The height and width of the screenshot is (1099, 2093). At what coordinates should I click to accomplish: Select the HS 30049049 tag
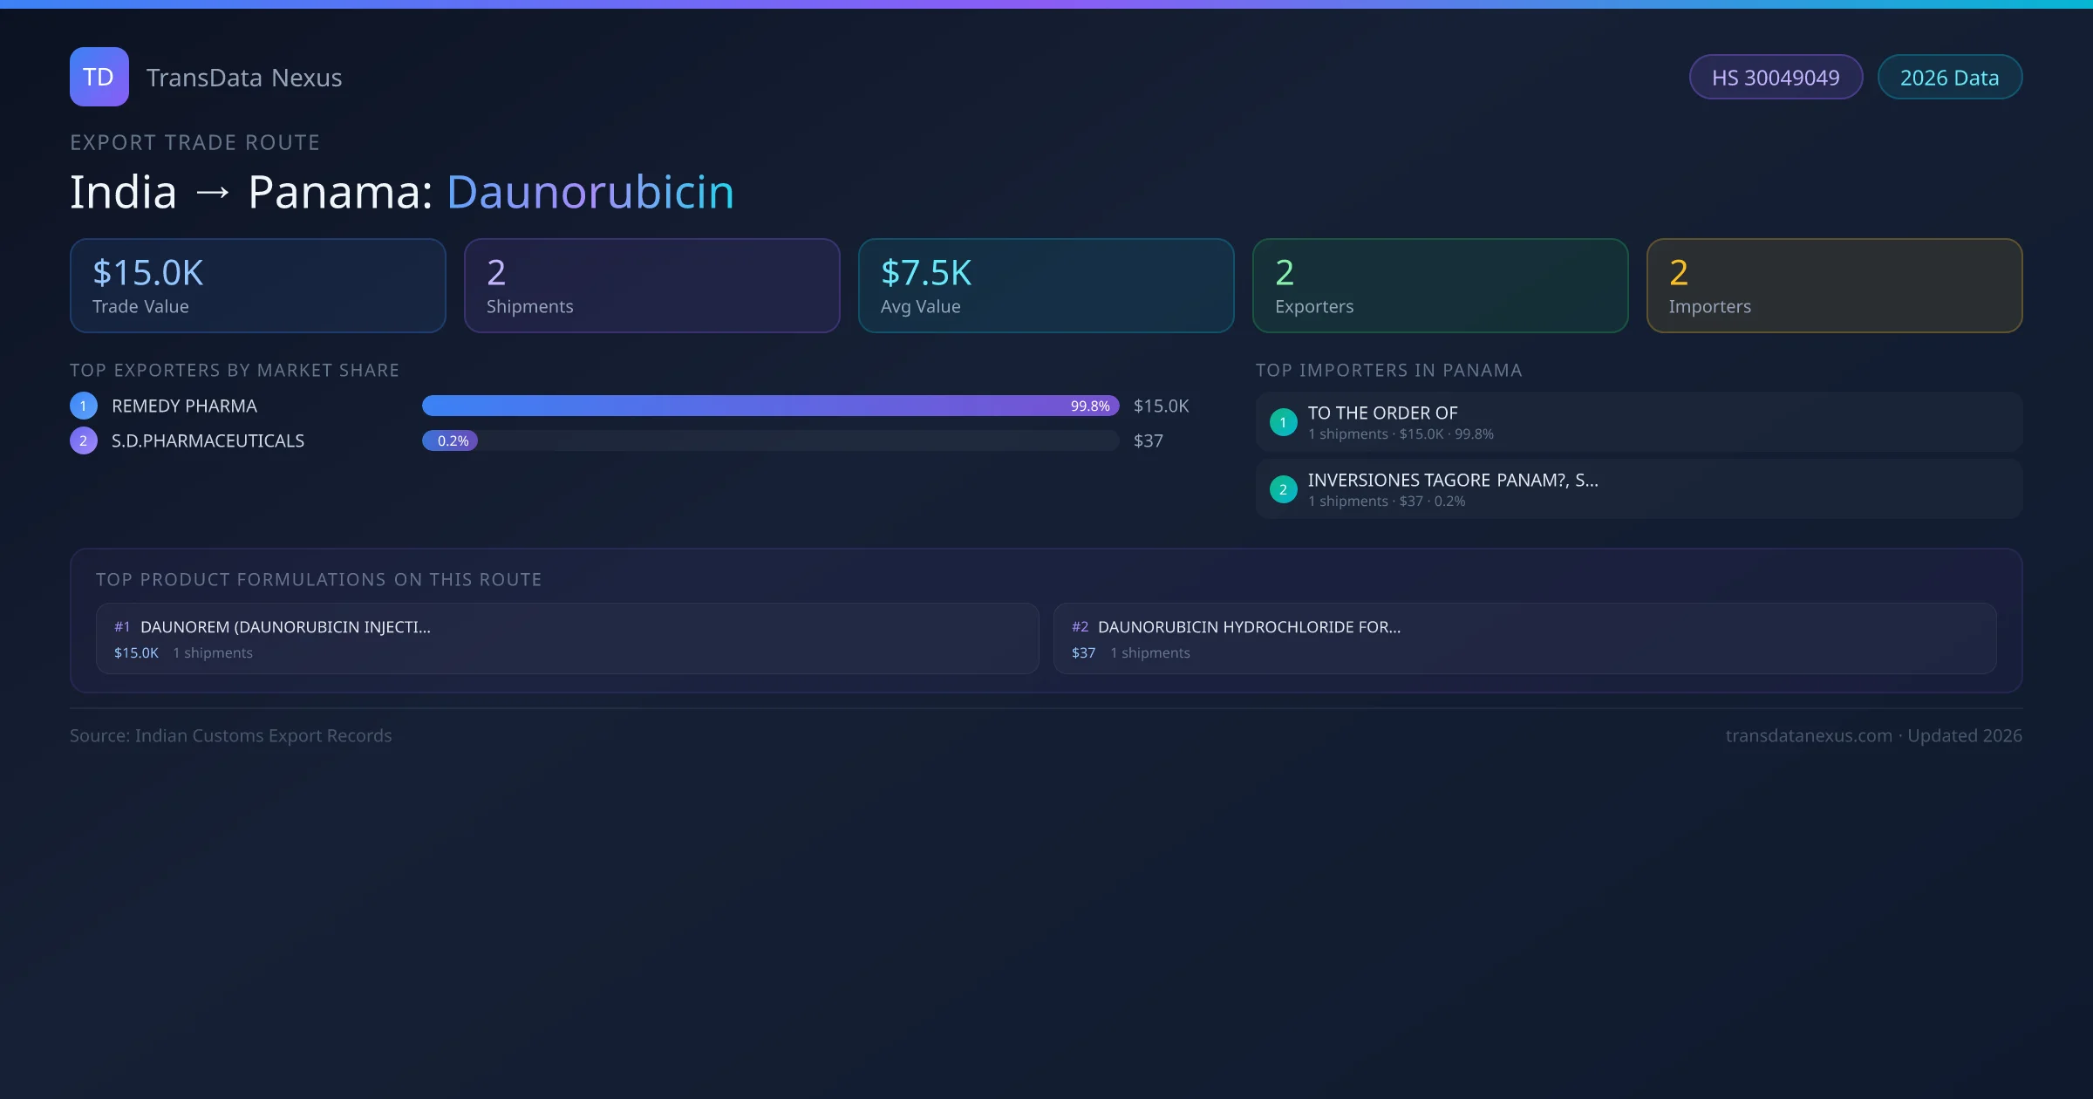point(1776,78)
